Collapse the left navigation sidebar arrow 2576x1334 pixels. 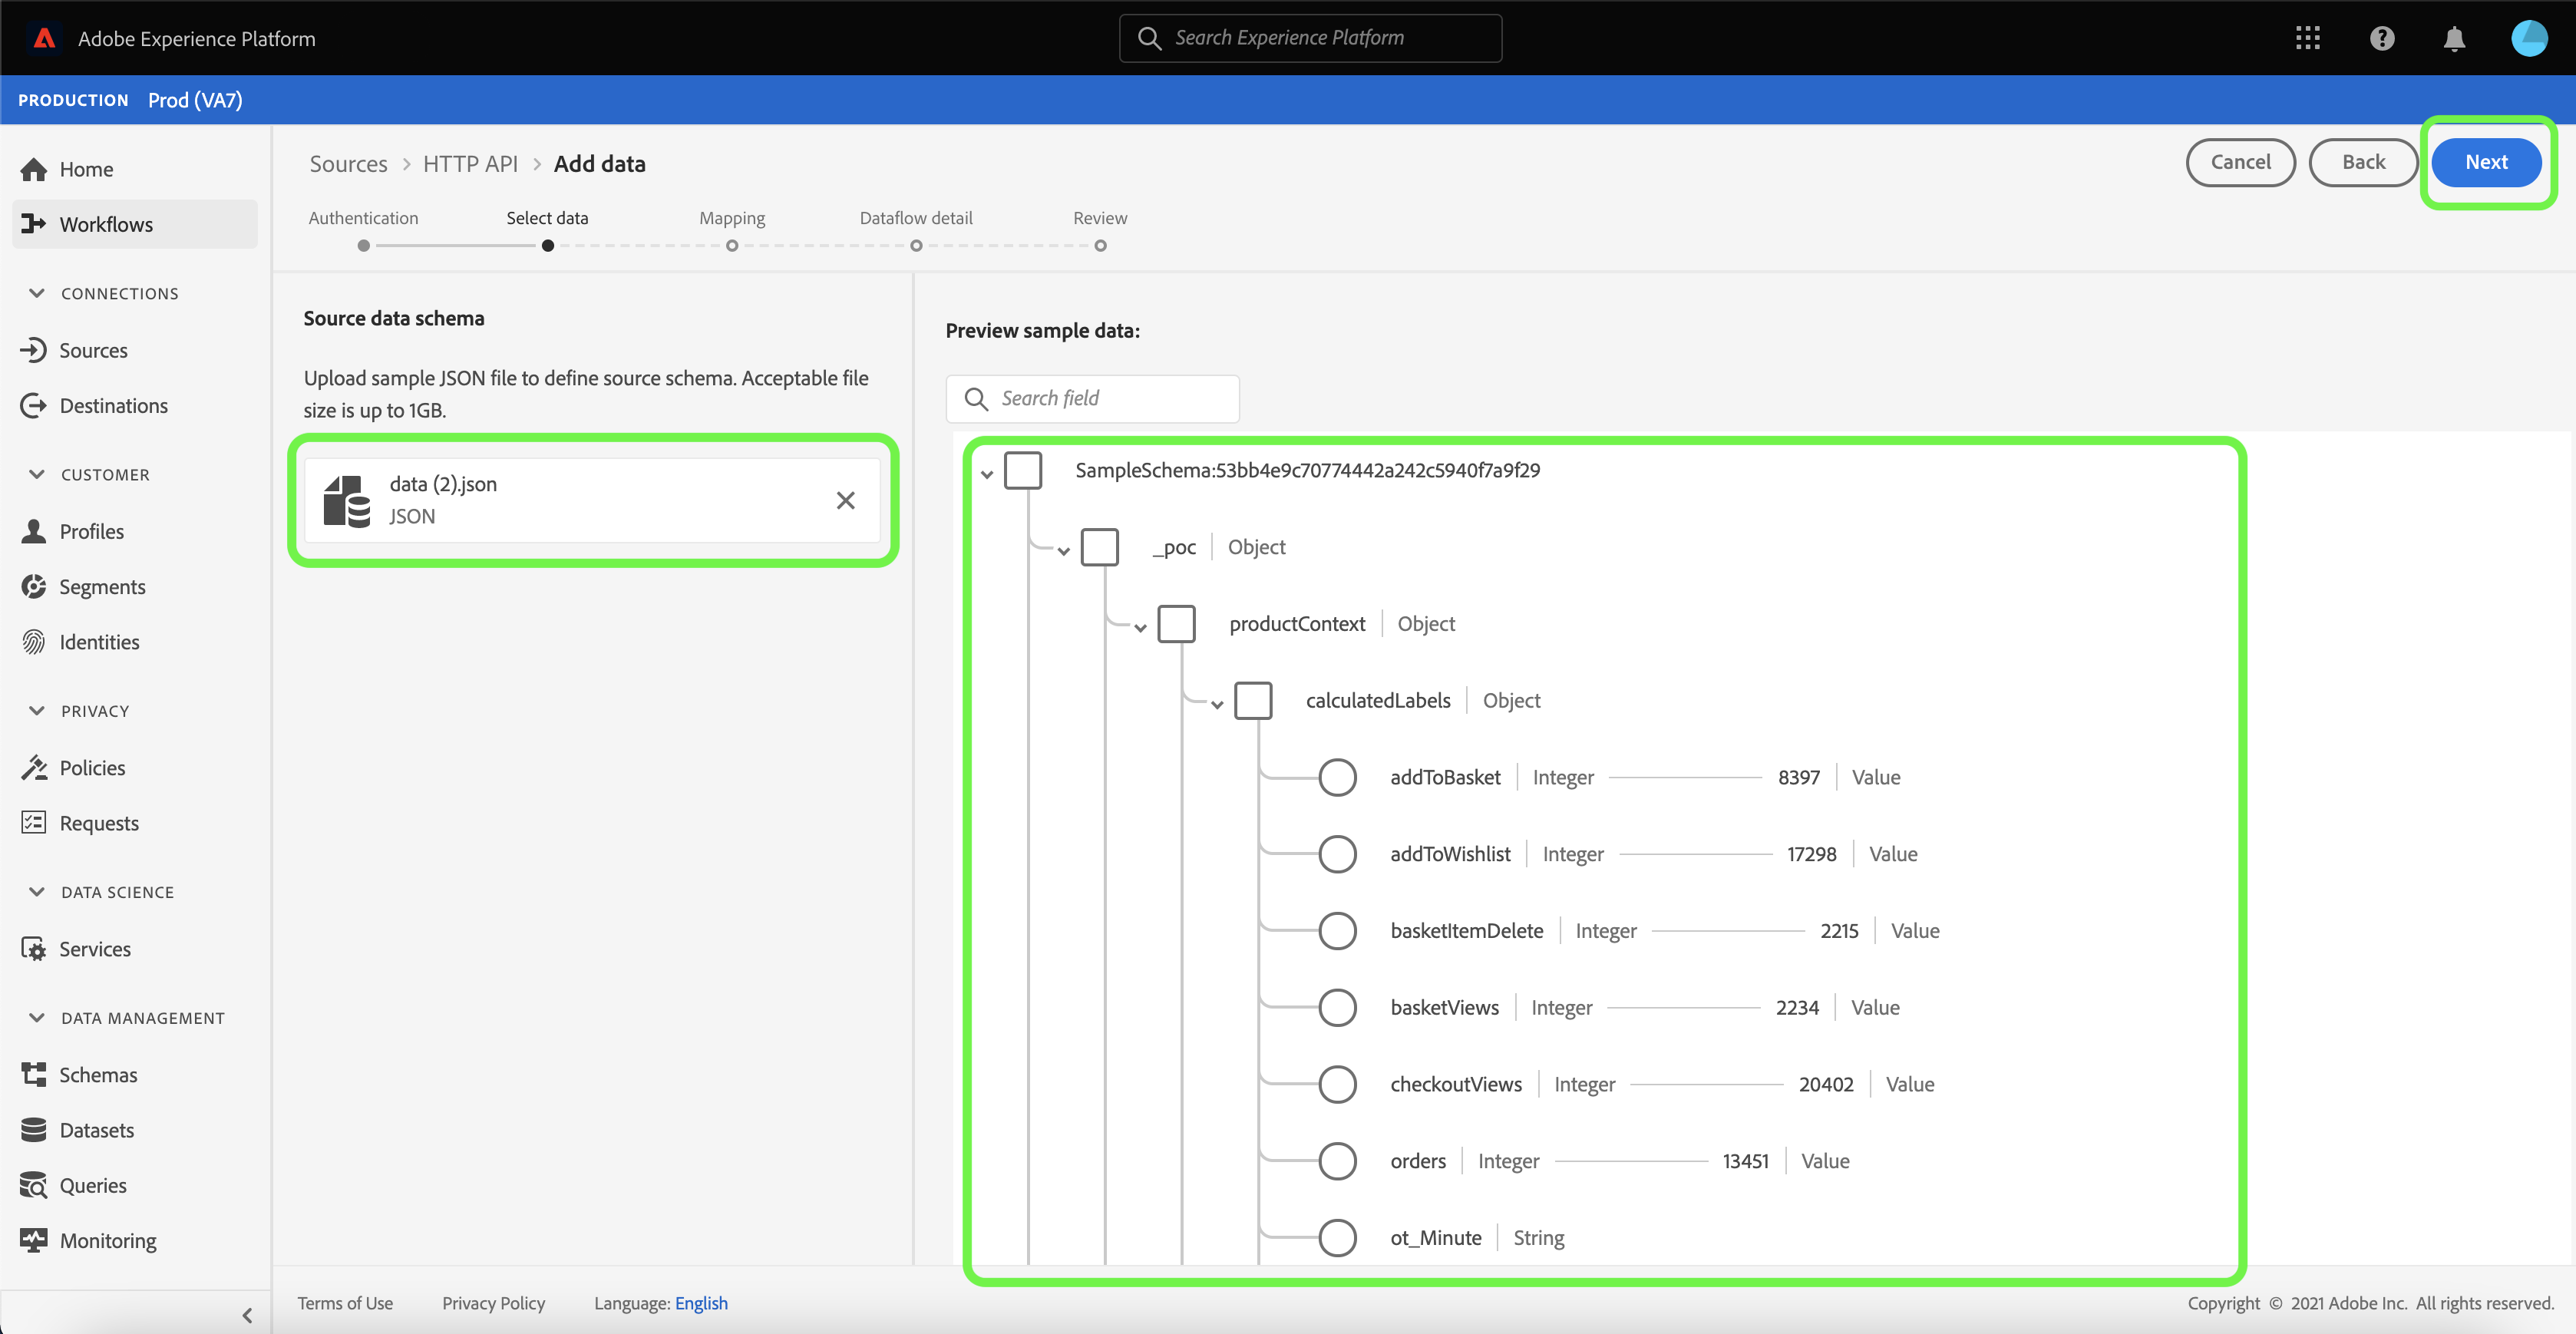point(247,1315)
